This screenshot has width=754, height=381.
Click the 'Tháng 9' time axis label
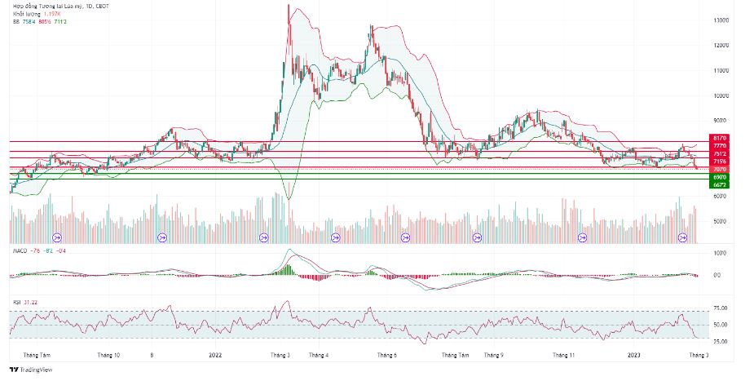tap(493, 355)
